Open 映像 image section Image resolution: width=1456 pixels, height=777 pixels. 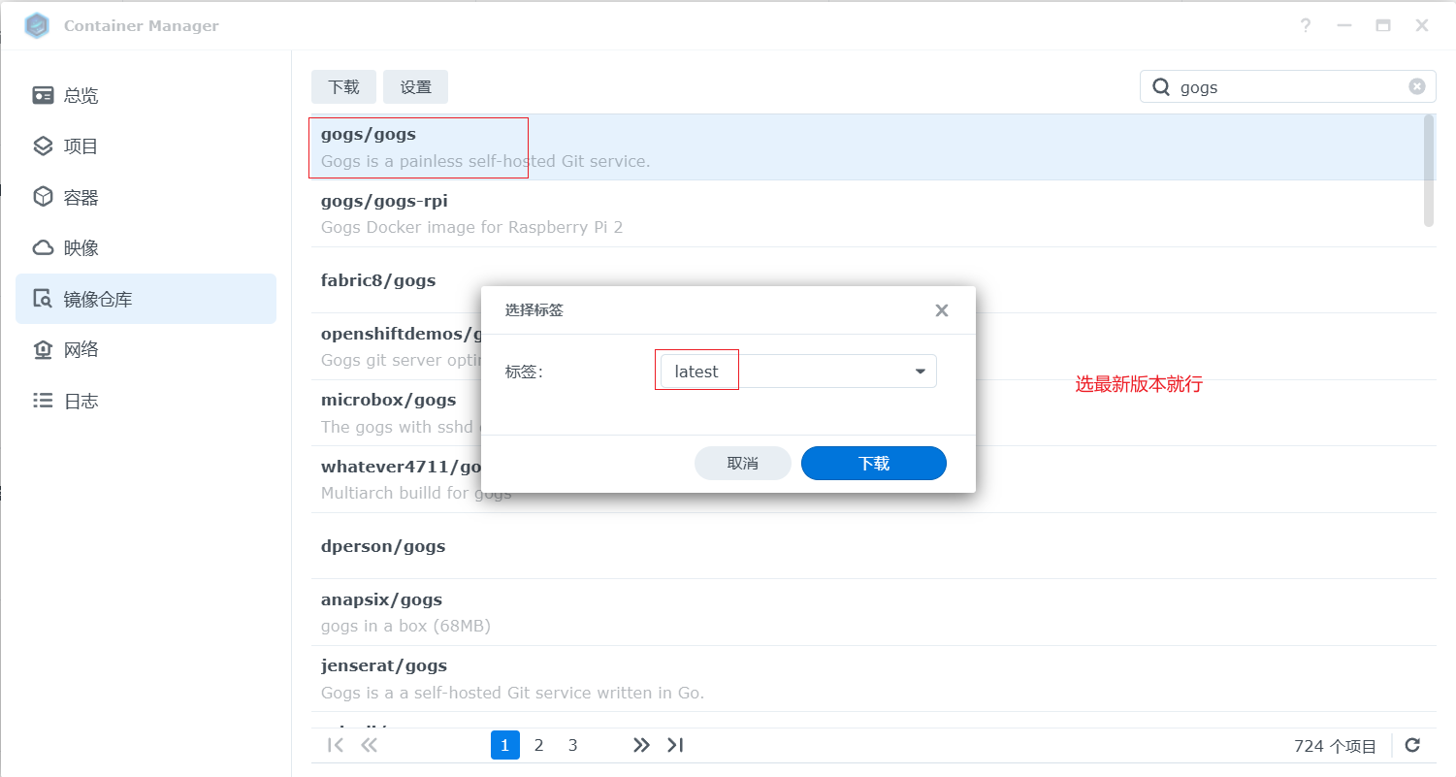[x=146, y=248]
